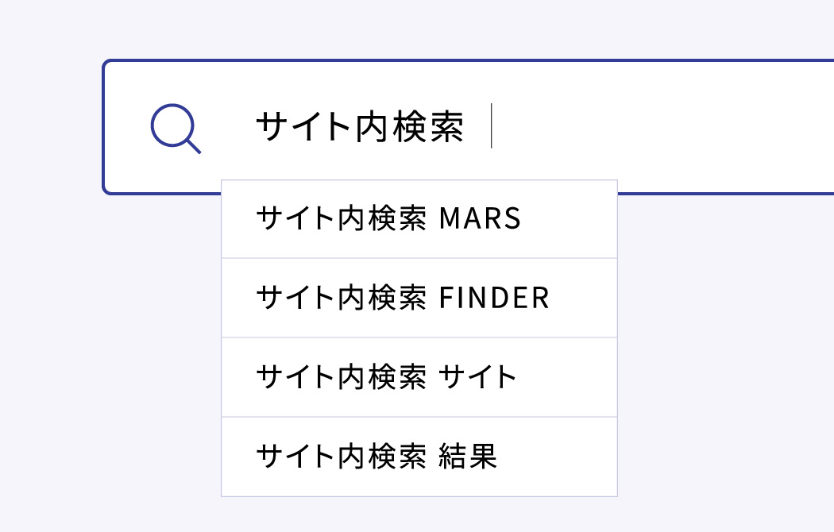Click the text caret after サイト内検索
This screenshot has height=532, width=834.
(492, 126)
